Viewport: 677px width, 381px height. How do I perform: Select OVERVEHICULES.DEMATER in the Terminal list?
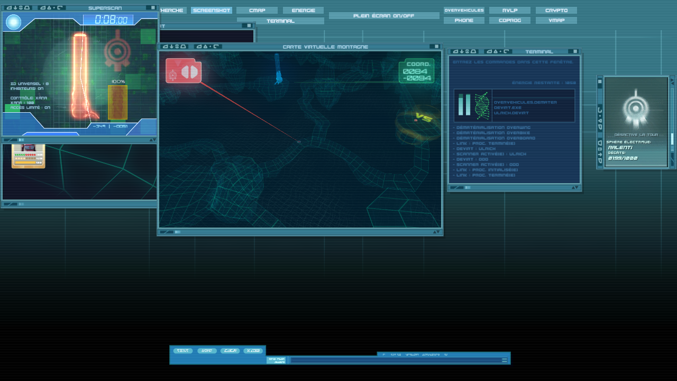coord(525,102)
